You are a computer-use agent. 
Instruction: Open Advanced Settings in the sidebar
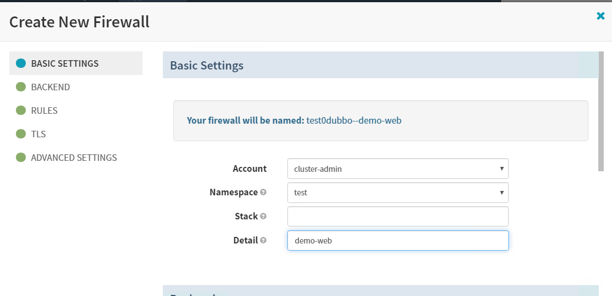74,158
